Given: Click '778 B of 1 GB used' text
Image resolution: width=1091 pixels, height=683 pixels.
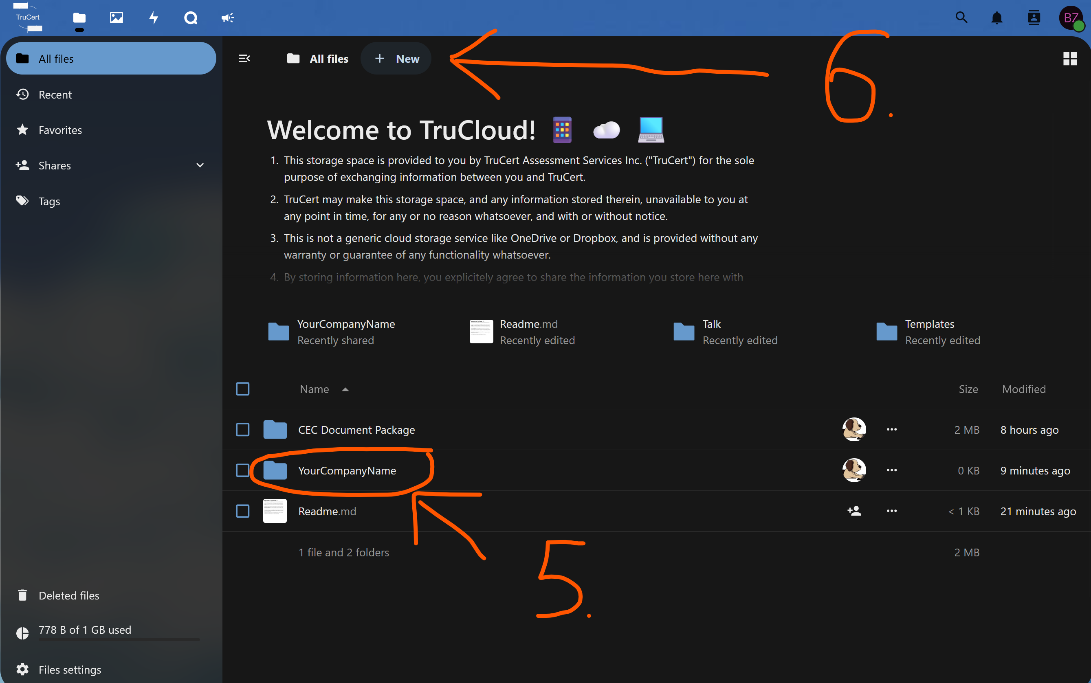Looking at the screenshot, I should pyautogui.click(x=85, y=630).
